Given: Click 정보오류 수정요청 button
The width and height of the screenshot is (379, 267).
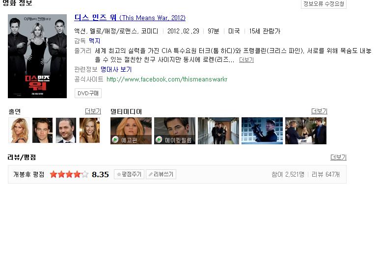Looking at the screenshot, I should coord(324,4).
